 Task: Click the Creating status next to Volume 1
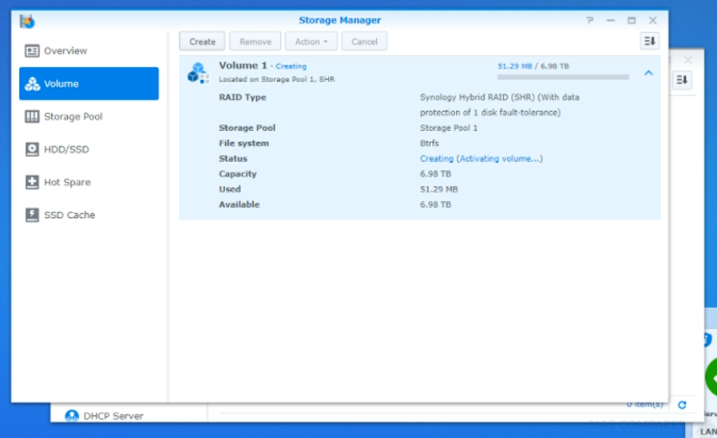click(290, 66)
